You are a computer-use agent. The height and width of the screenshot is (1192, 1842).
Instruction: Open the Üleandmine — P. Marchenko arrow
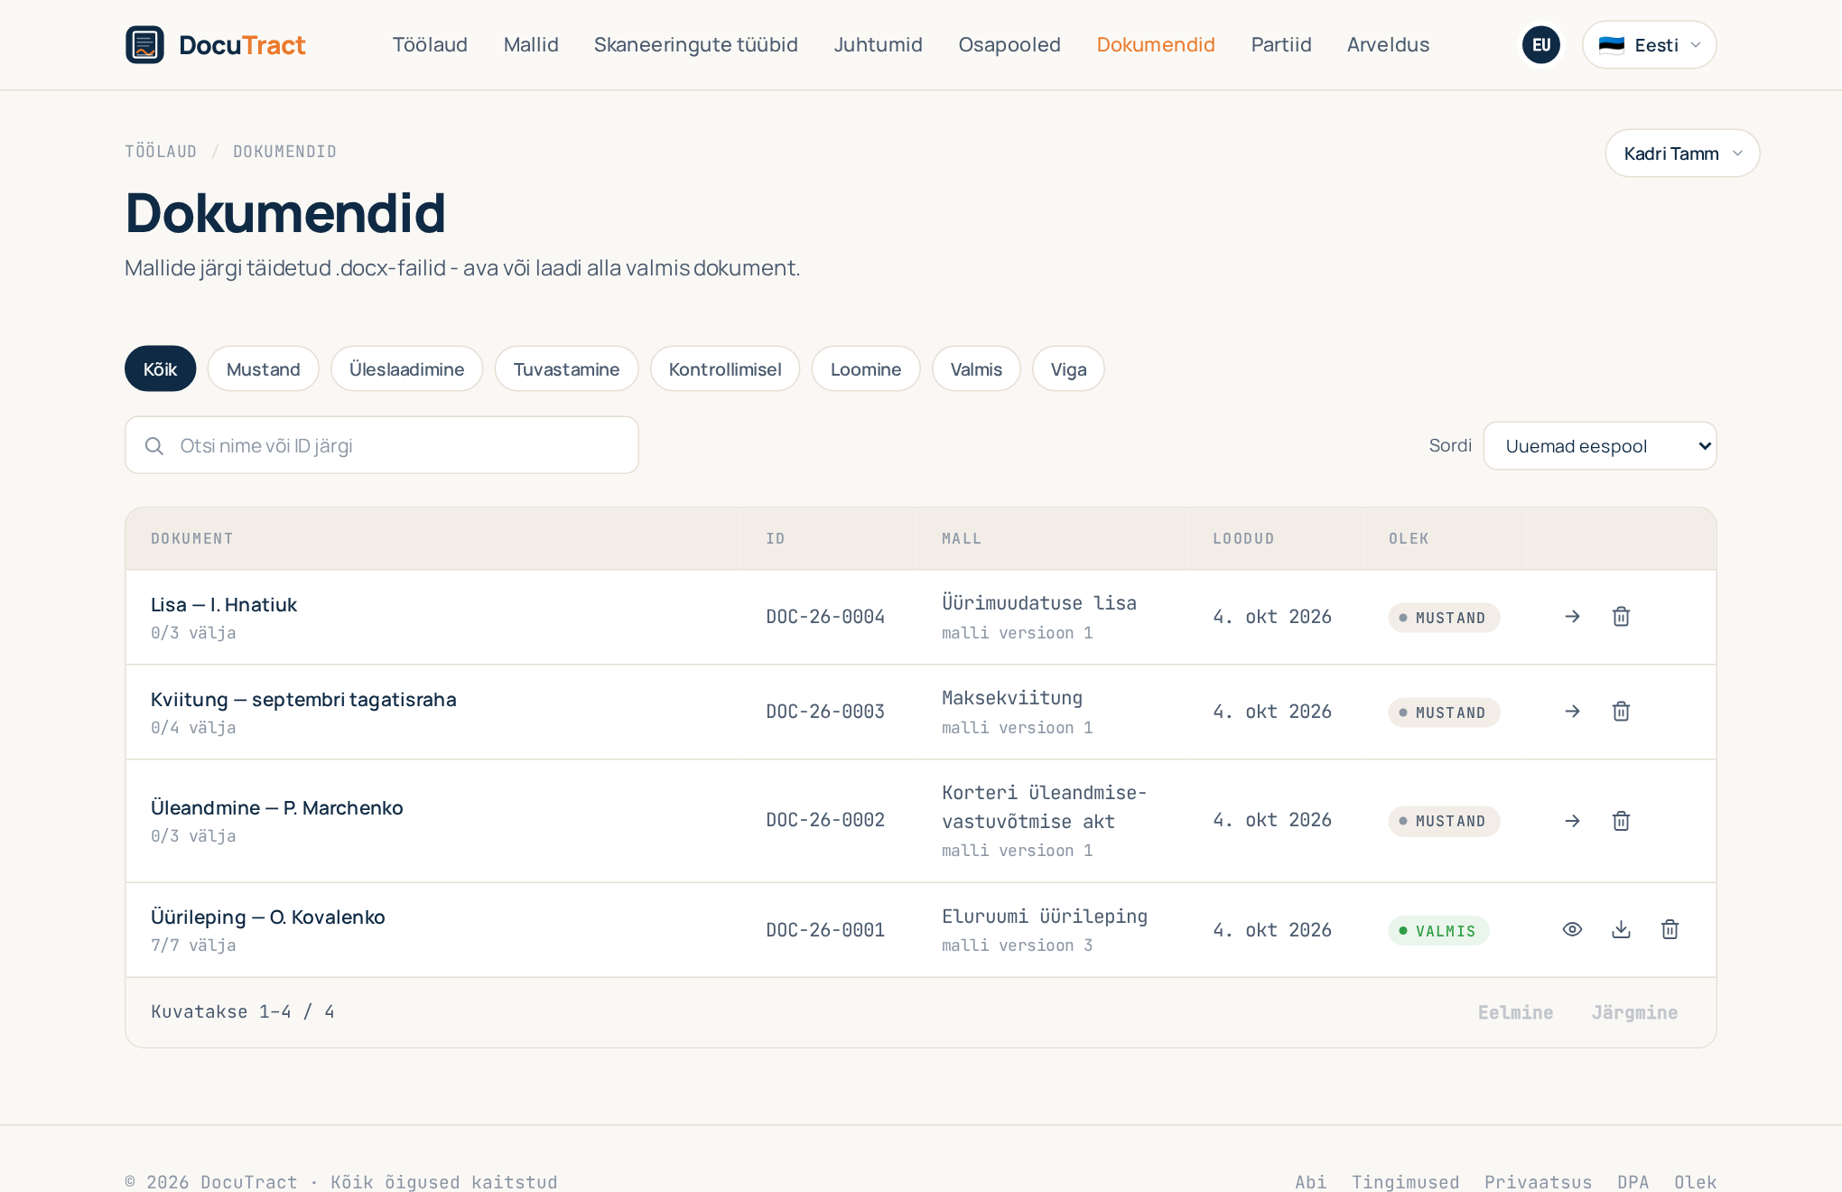pyautogui.click(x=1572, y=821)
